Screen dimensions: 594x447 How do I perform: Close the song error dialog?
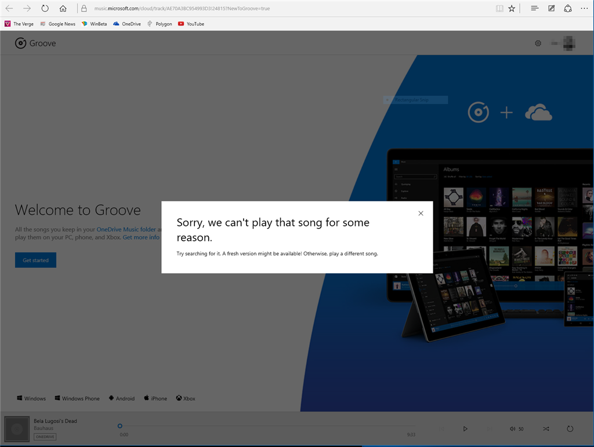tap(421, 213)
